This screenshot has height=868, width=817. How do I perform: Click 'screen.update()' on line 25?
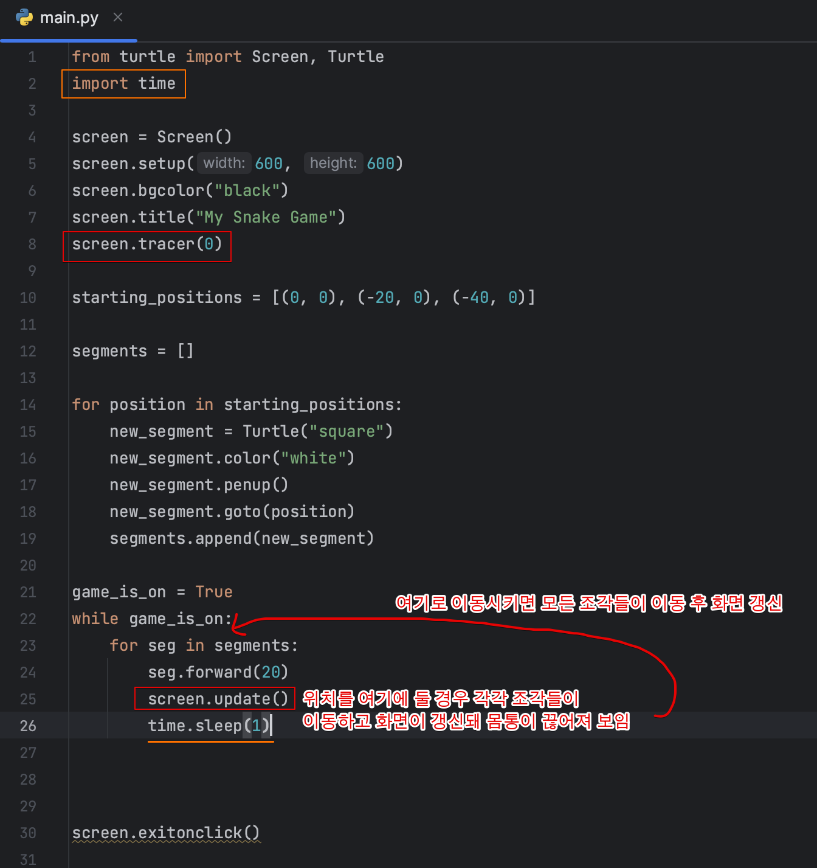coord(218,699)
